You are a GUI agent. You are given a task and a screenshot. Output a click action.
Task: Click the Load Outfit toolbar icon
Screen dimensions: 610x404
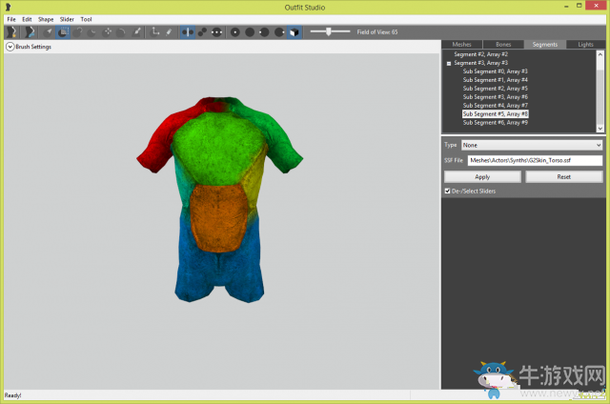[30, 32]
